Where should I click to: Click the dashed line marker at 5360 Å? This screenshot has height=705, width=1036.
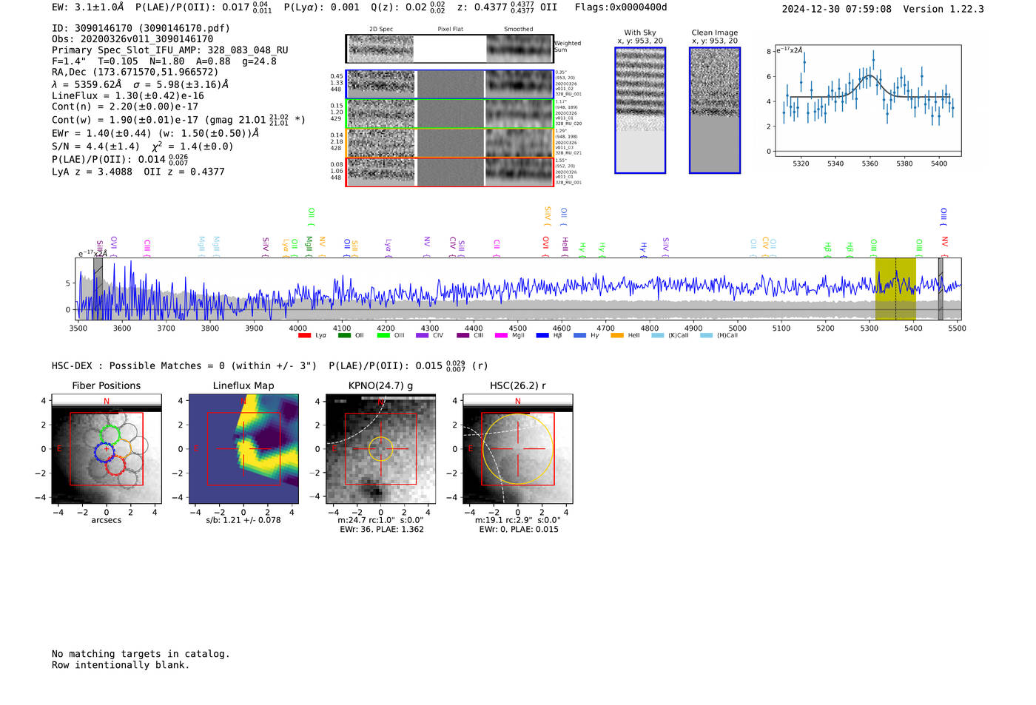[x=895, y=289]
